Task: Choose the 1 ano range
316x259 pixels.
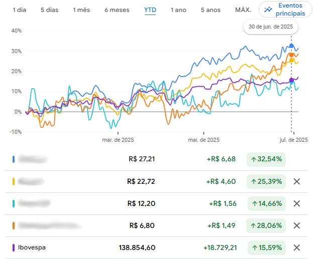Action: click(x=178, y=10)
